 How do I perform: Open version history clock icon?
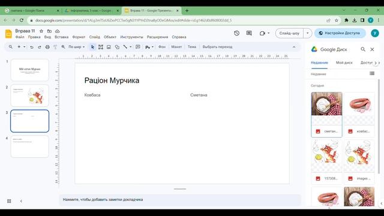pos(236,33)
